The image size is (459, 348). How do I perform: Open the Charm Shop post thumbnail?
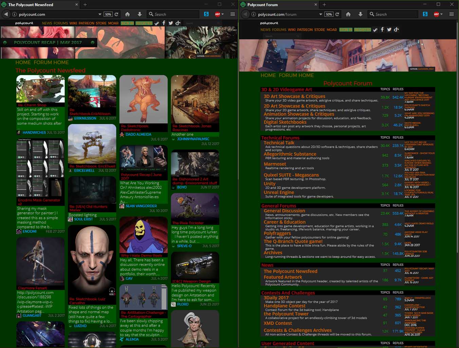(x=40, y=89)
